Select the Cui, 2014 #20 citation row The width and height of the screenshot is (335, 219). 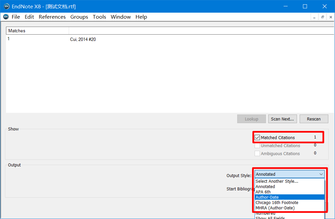click(x=83, y=39)
